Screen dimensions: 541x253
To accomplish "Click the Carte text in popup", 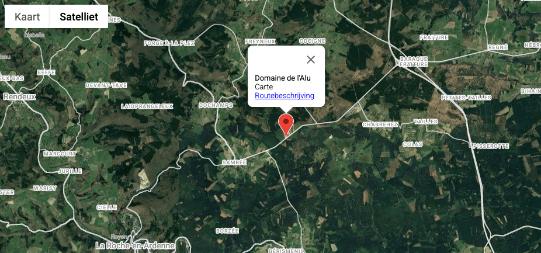I will point(263,87).
